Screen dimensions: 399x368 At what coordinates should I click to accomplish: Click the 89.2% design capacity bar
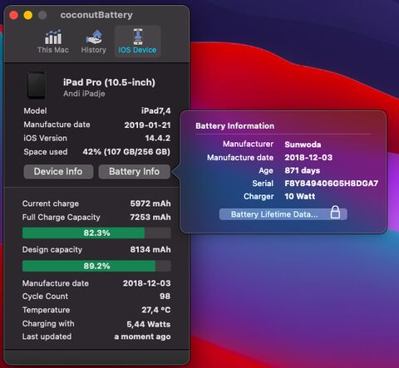[x=96, y=266]
